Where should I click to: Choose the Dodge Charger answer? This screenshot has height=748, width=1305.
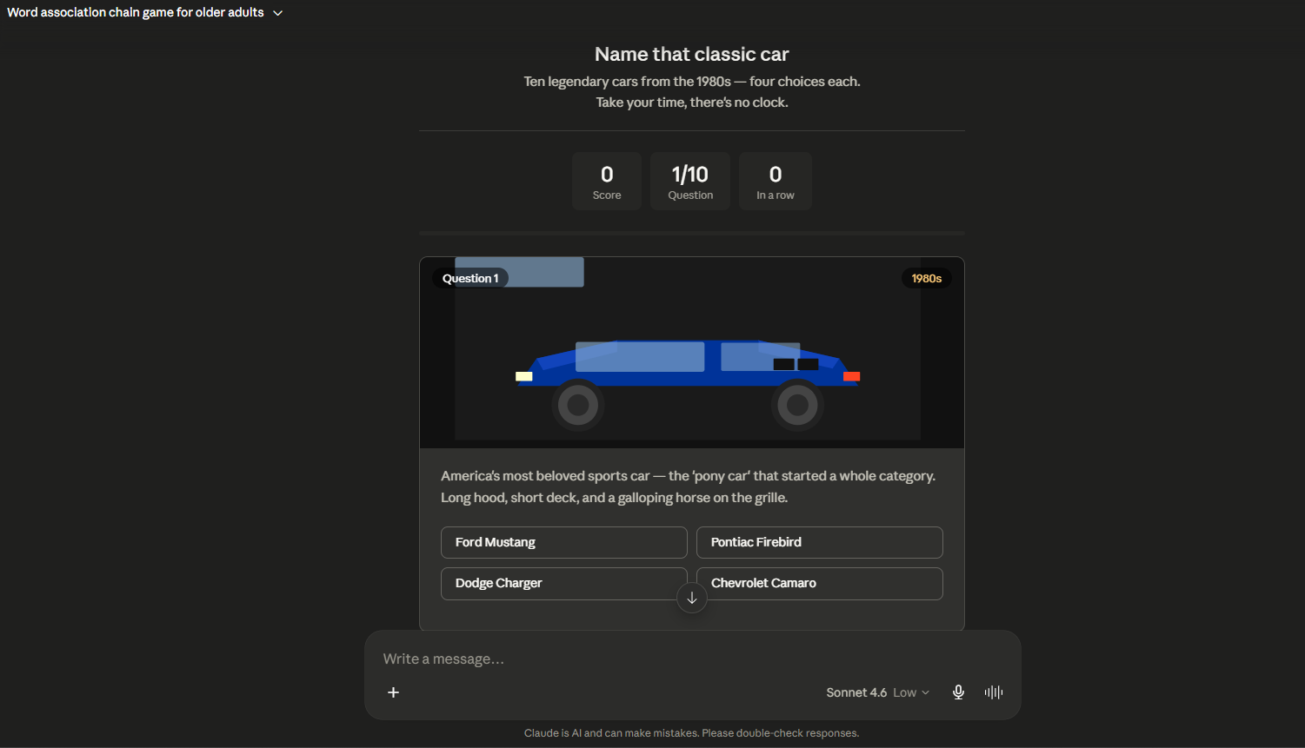563,583
